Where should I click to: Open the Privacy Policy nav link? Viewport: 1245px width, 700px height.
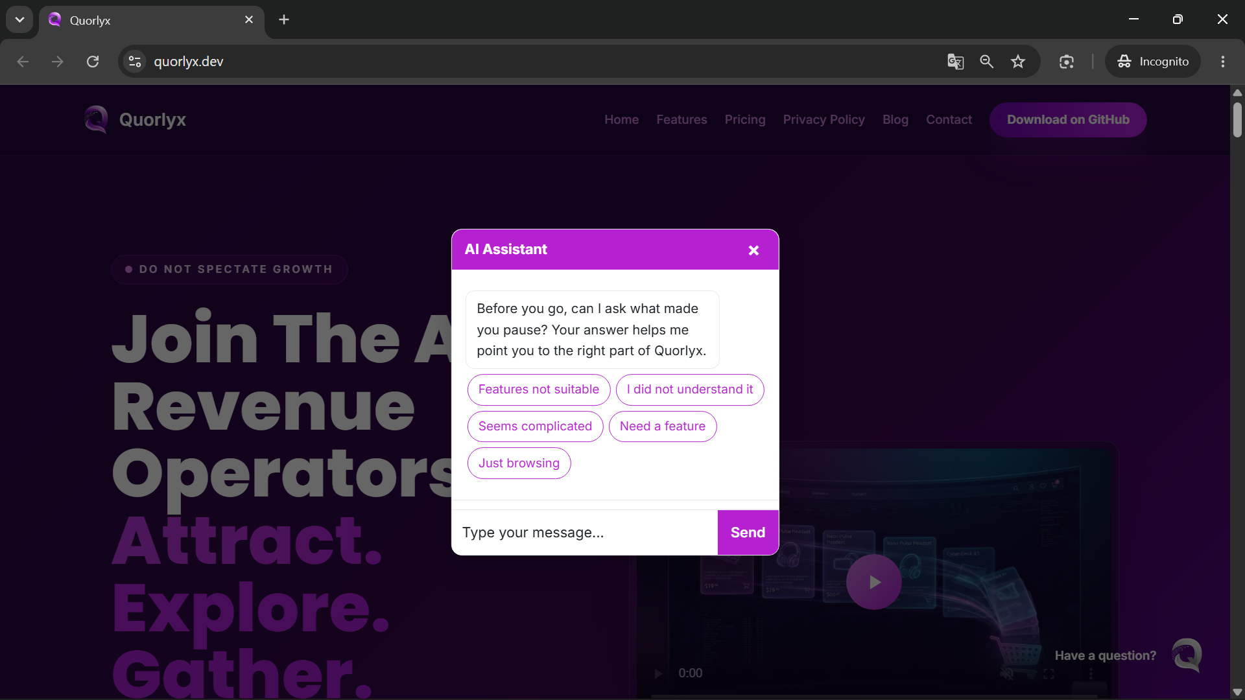pos(824,120)
